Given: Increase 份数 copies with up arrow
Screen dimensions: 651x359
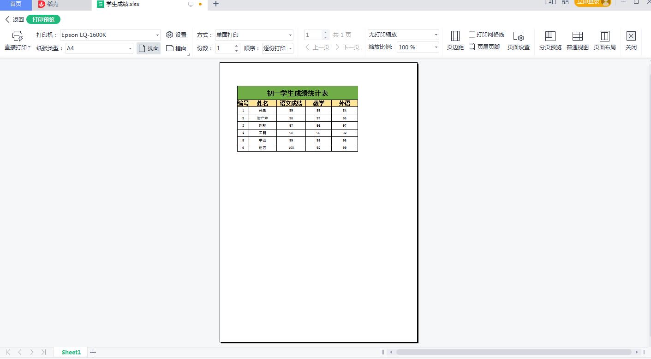Looking at the screenshot, I should pyautogui.click(x=237, y=46).
